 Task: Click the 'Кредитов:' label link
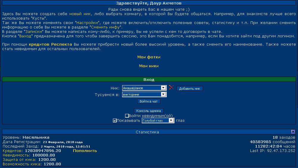(x=13, y=151)
